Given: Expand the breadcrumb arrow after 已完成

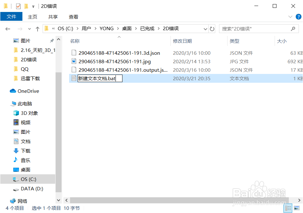Looking at the screenshot, I should coord(159,29).
